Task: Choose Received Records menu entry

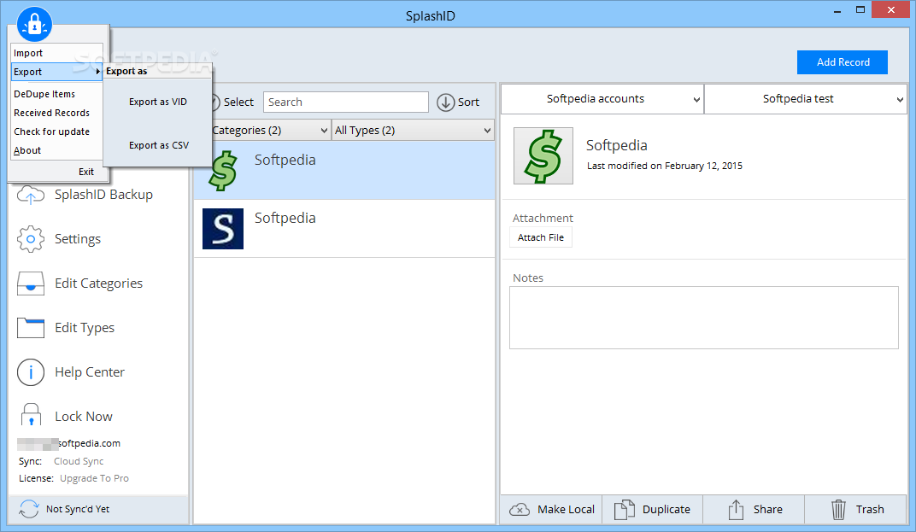Action: 56,113
